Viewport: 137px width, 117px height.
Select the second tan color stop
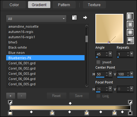coord(52,113)
